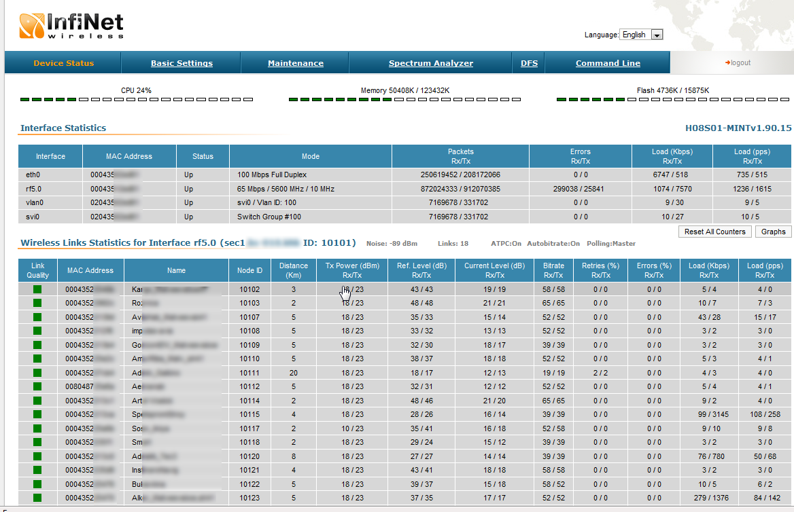Click green quality square for node 10120
Image resolution: width=794 pixels, height=512 pixels.
pos(37,456)
